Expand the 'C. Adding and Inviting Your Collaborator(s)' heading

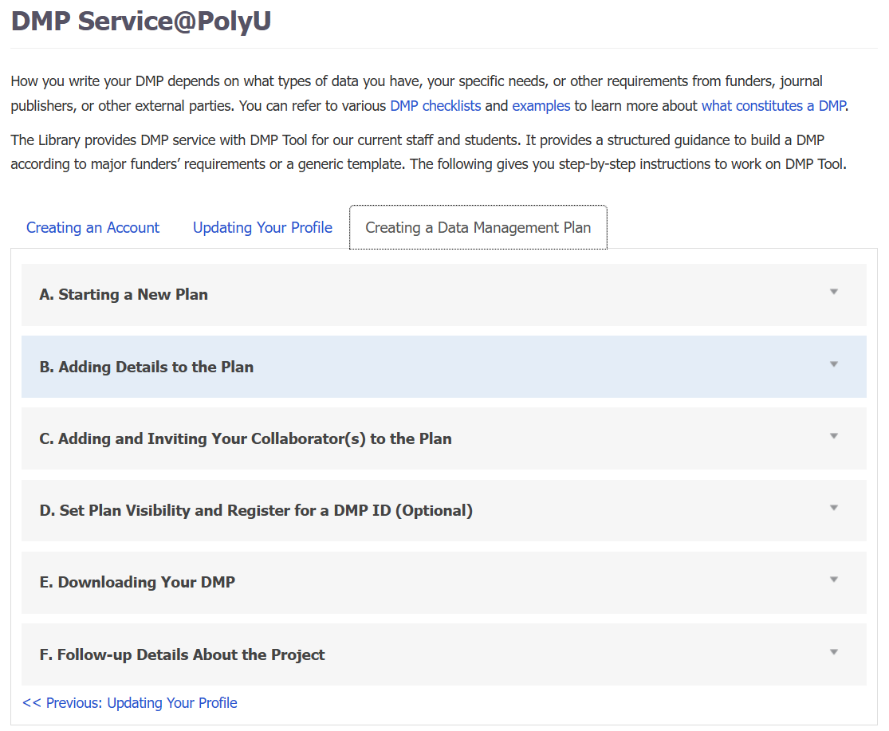pos(246,439)
